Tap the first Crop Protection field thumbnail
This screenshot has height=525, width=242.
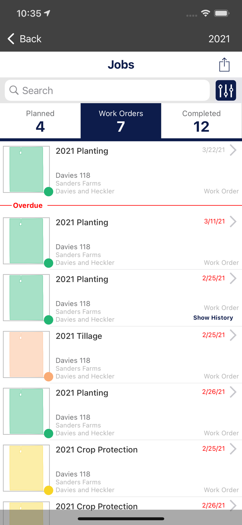tap(27, 468)
